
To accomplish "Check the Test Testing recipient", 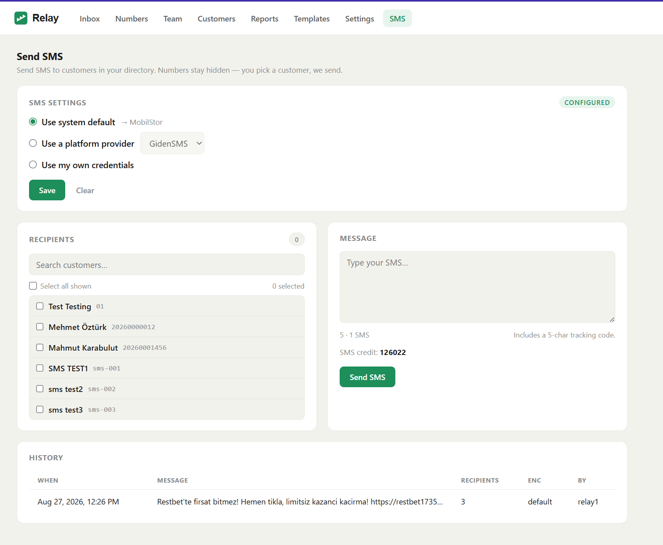I will pyautogui.click(x=40, y=306).
